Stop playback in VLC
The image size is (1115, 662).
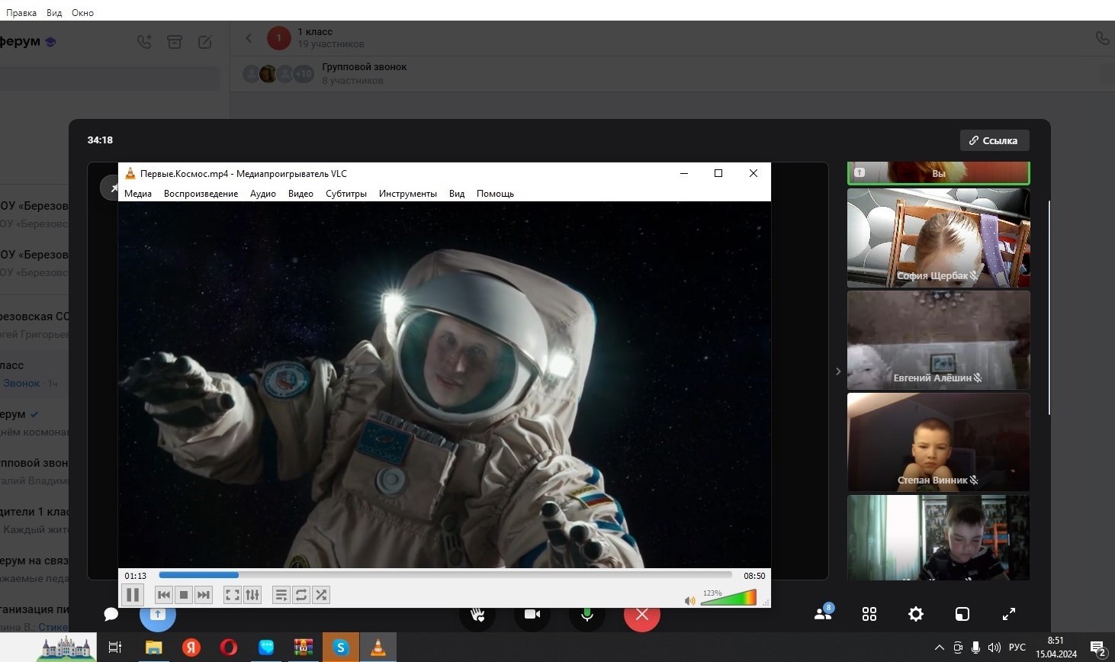[x=184, y=595]
